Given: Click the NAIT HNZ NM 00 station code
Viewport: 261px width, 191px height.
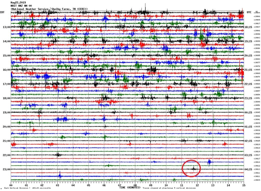Looking at the screenshot, I should pyautogui.click(x=21, y=6).
